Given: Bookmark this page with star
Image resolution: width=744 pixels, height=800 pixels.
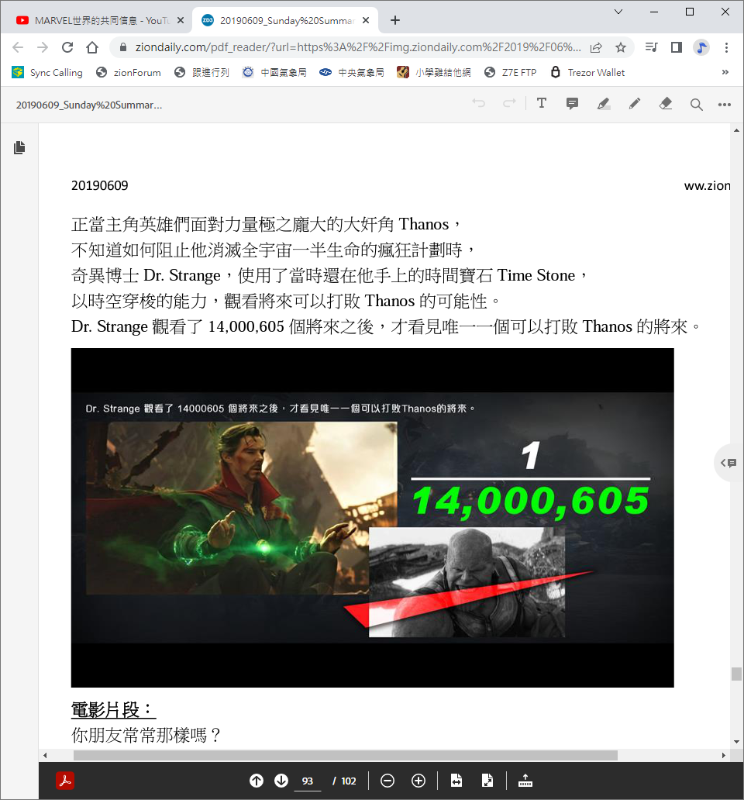Looking at the screenshot, I should [621, 47].
